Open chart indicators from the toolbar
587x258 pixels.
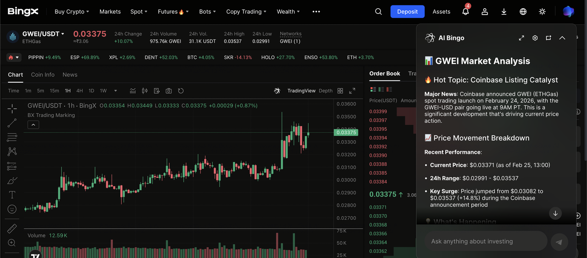click(133, 91)
